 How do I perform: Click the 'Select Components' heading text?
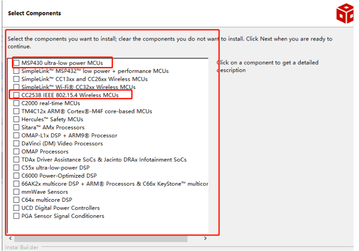pyautogui.click(x=35, y=13)
